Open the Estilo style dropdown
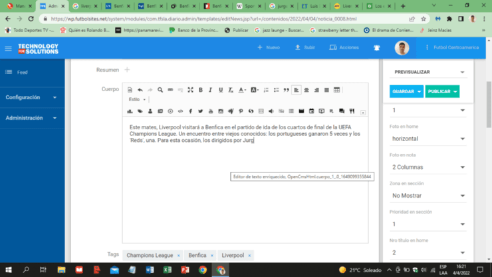This screenshot has width=492, height=277. pyautogui.click(x=137, y=100)
